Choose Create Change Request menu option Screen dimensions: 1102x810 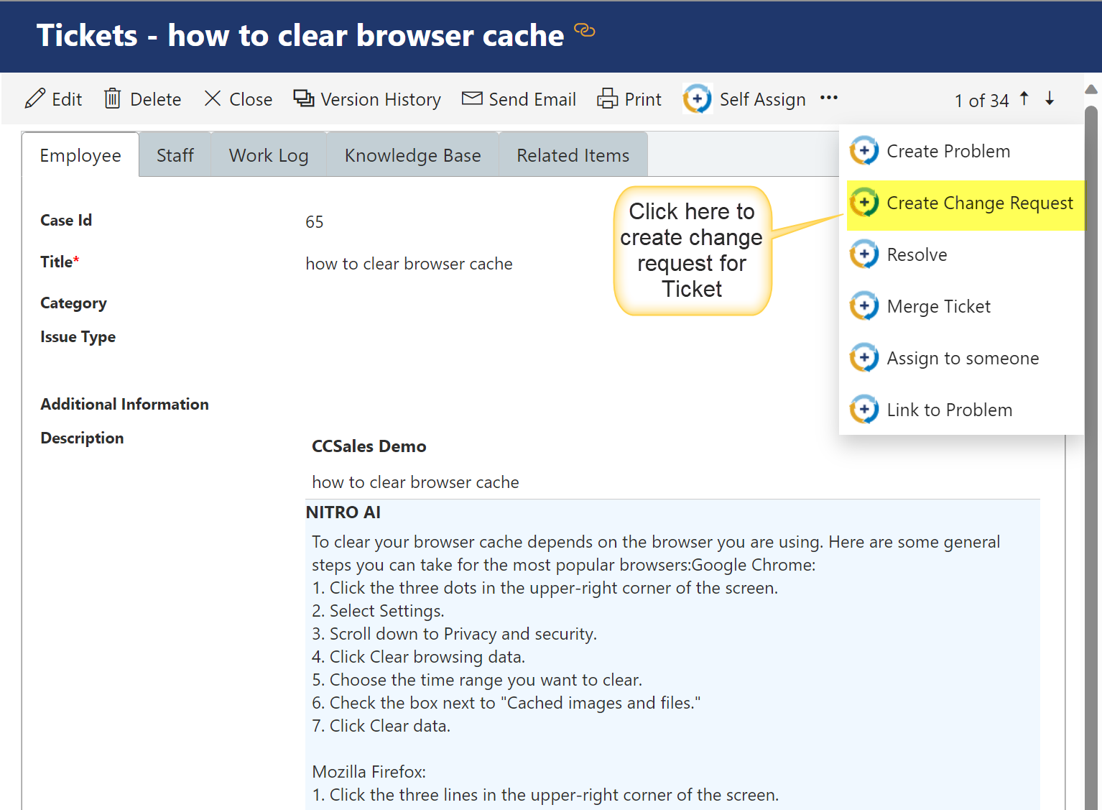979,203
